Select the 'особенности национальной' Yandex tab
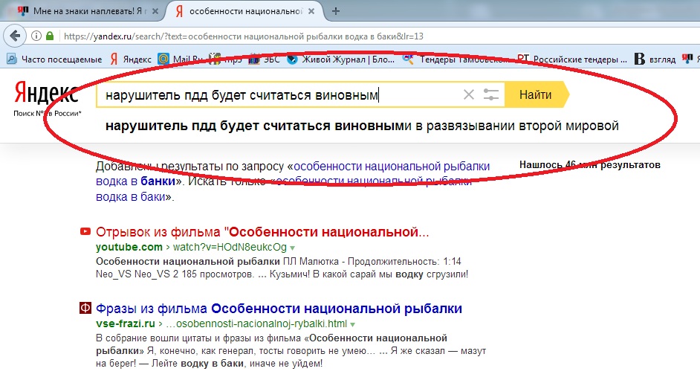Image resolution: width=700 pixels, height=380 pixels. pos(245,11)
